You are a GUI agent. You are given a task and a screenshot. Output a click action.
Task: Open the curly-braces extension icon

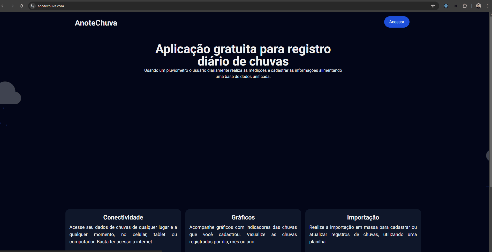pos(455,6)
